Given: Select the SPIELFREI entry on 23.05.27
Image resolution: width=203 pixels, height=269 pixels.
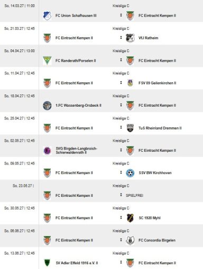Looking at the screenshot, I should point(134,196).
